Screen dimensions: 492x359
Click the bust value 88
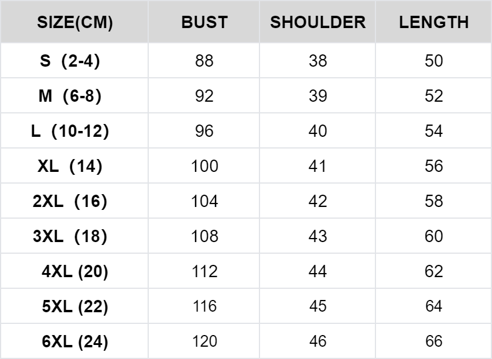click(x=204, y=61)
